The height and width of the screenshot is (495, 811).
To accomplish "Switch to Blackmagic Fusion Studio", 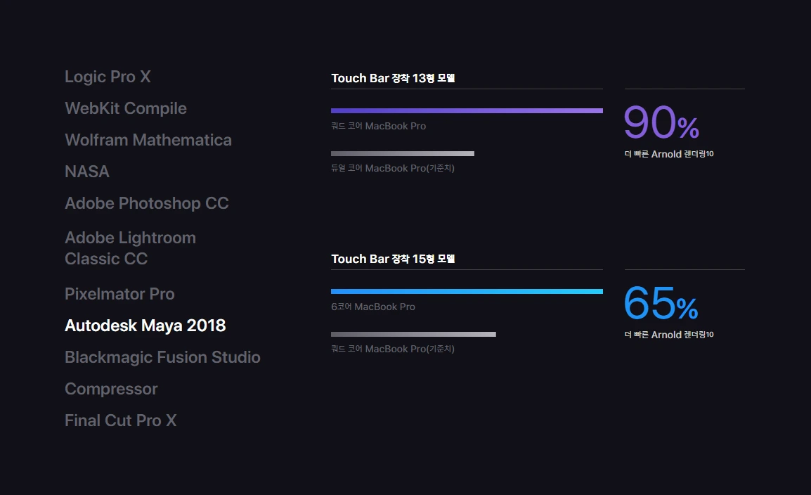I will (x=162, y=357).
